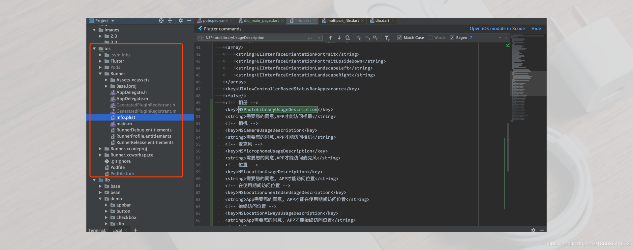Viewport: 633px width, 250px height.
Task: Toggle the Match Case checkbox
Action: pos(400,38)
